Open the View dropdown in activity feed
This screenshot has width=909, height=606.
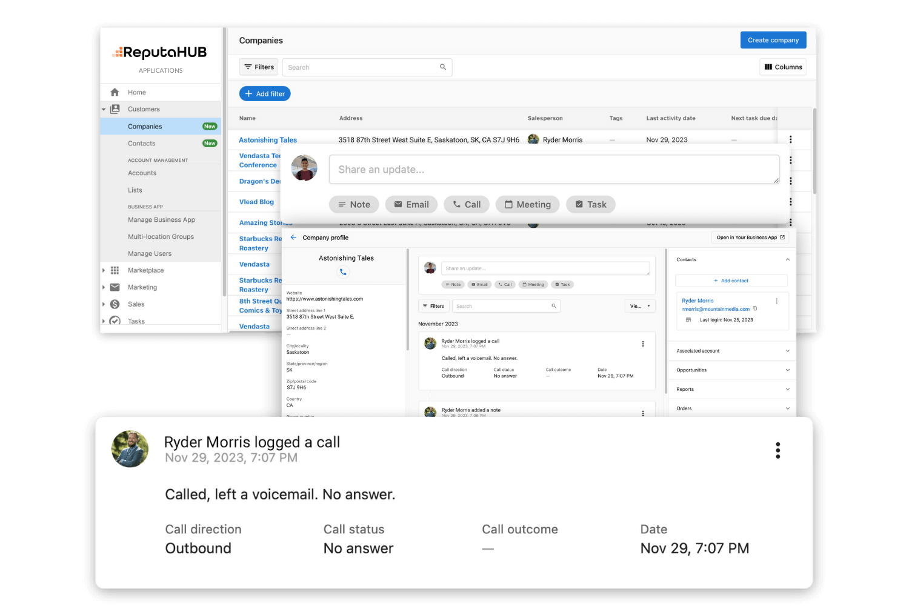[x=640, y=306]
